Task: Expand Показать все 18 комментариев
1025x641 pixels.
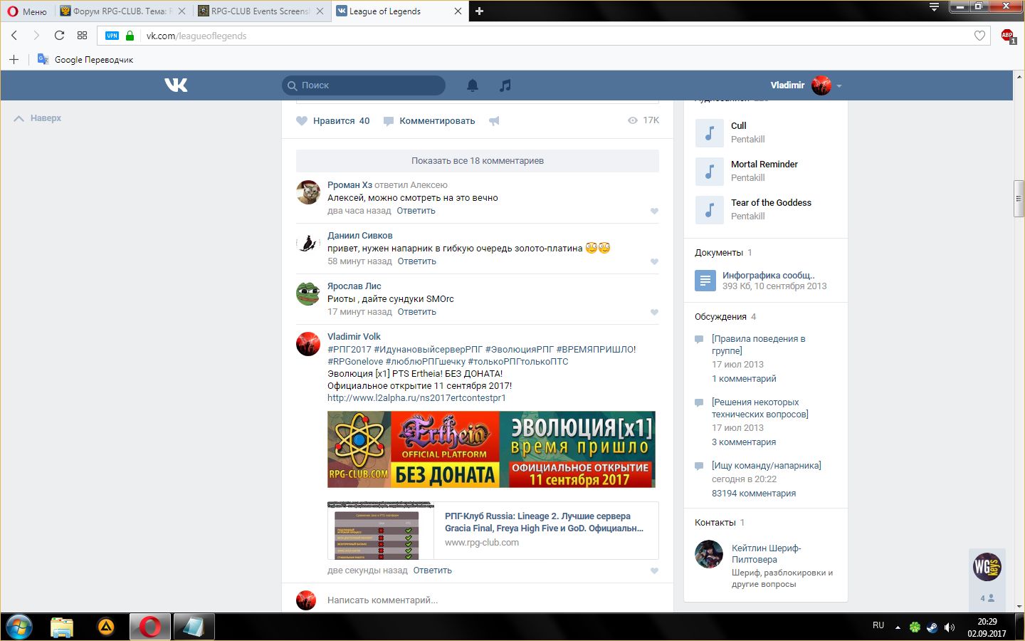Action: (x=478, y=161)
